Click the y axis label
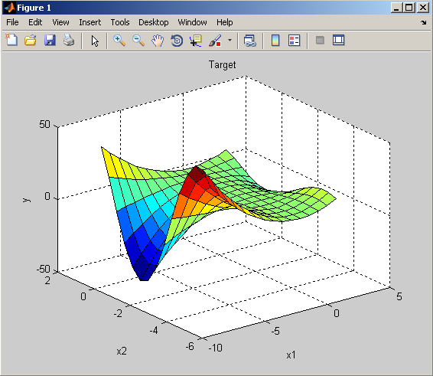This screenshot has height=376, width=433. [27, 200]
